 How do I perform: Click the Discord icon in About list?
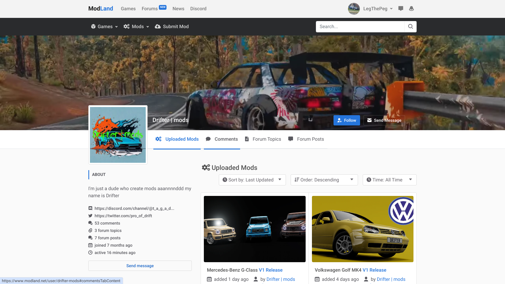click(x=90, y=208)
